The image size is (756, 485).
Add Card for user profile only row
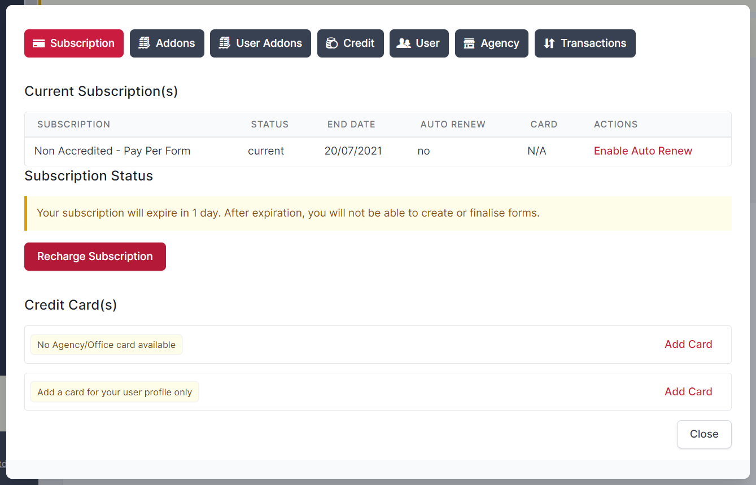[x=688, y=392]
